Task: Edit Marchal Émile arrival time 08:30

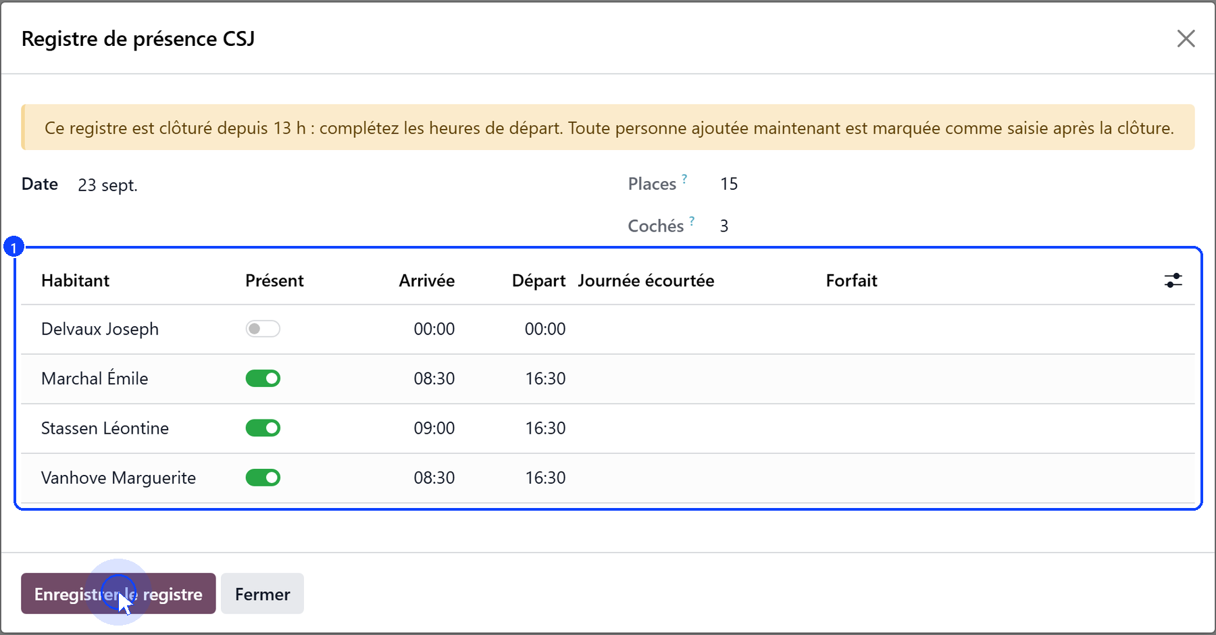Action: pos(434,378)
